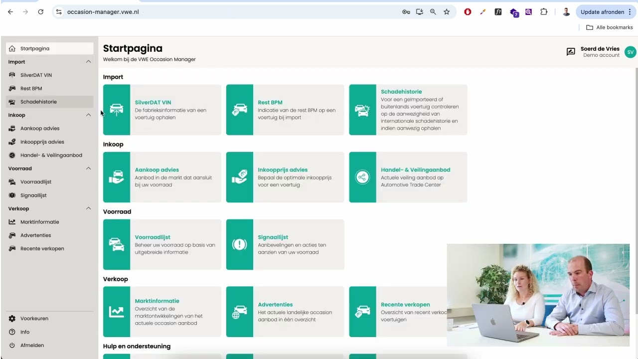Open the Advertenties card icon
Screen dimensions: 638x359
click(240, 312)
